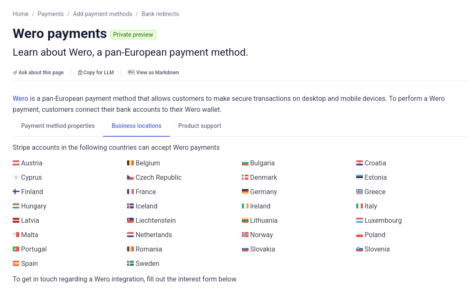Click the Luxembourg flag icon
This screenshot has width=471, height=292.
(360, 221)
